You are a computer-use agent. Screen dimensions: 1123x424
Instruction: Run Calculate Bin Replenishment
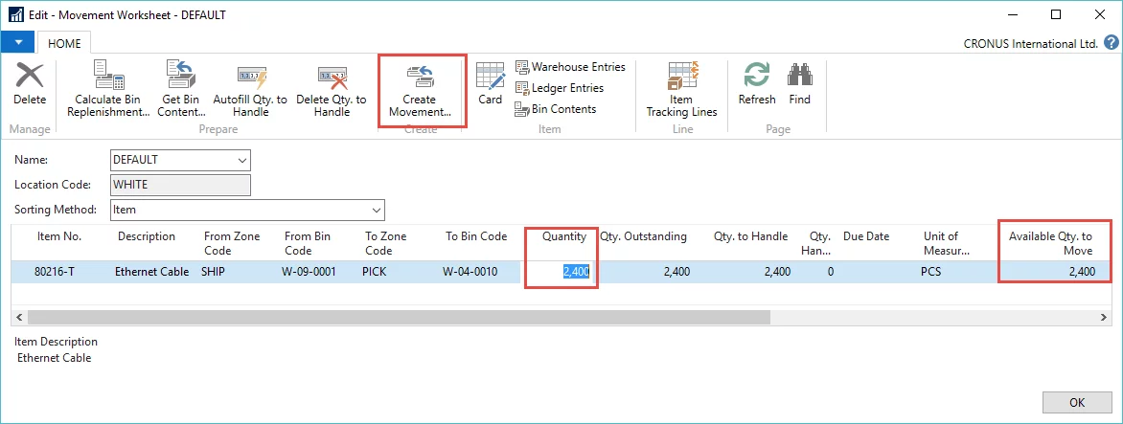(x=109, y=89)
